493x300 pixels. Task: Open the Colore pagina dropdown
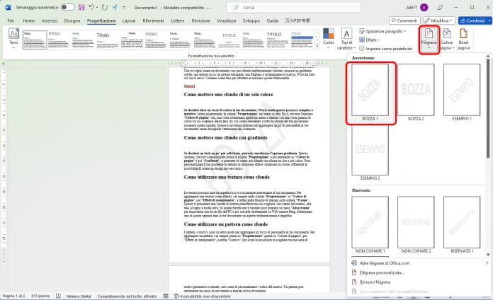pyautogui.click(x=447, y=39)
